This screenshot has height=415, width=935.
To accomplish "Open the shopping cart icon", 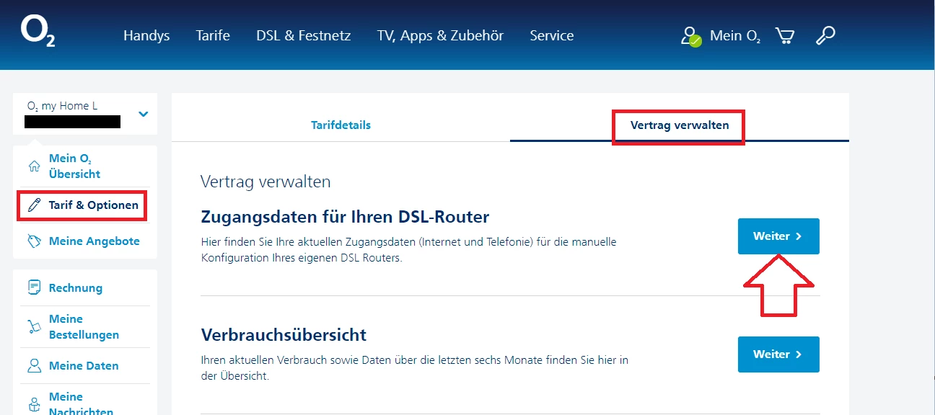I will [785, 35].
